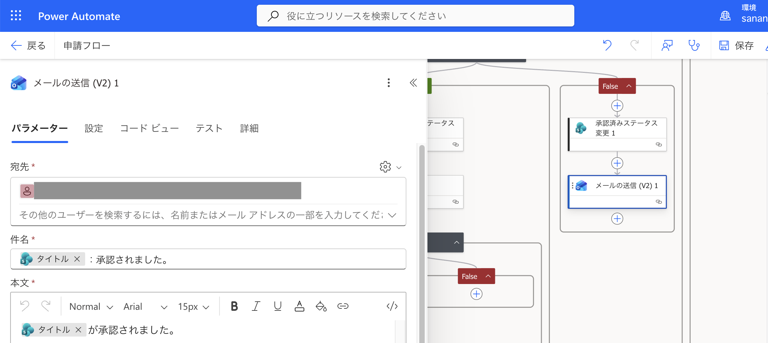Switch to the 設定 tab

pyautogui.click(x=94, y=128)
